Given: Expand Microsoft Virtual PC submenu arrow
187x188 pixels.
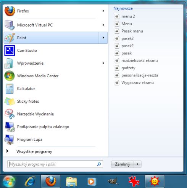Looking at the screenshot, I should [x=103, y=25].
